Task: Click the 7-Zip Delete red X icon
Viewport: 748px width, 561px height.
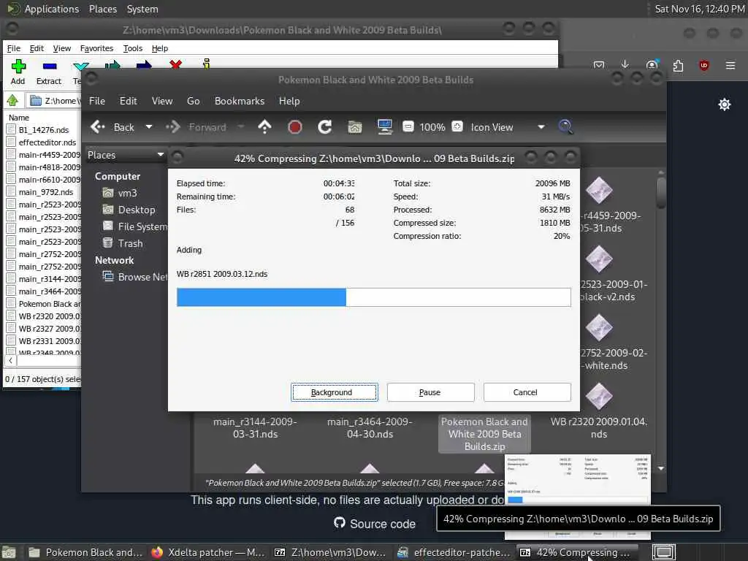Action: (x=175, y=64)
